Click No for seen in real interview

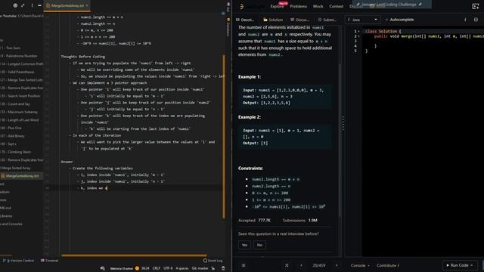(x=259, y=245)
